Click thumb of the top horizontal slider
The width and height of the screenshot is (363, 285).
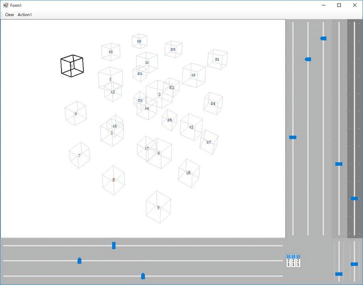click(x=114, y=245)
